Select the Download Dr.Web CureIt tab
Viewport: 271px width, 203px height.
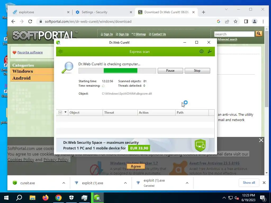coord(166,12)
